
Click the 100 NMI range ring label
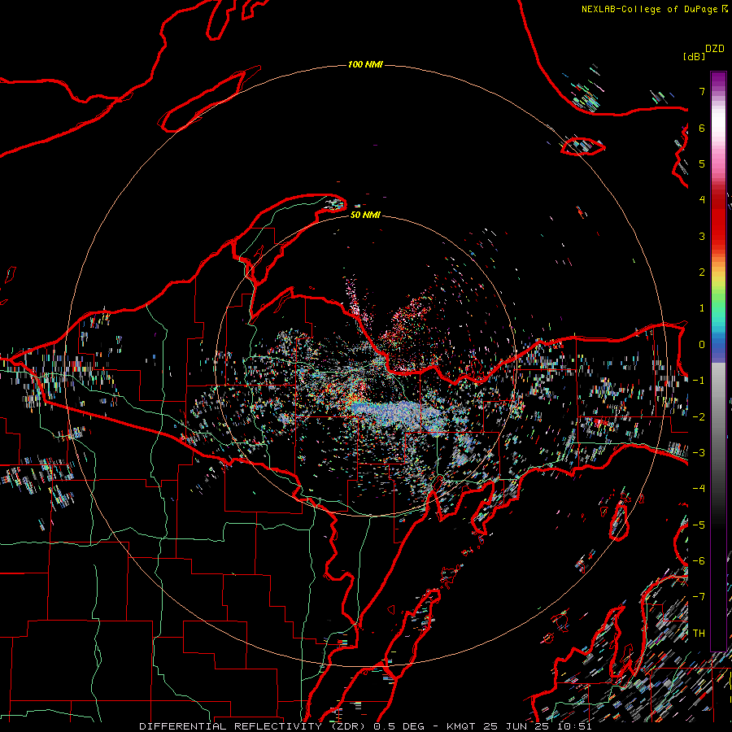pyautogui.click(x=365, y=64)
